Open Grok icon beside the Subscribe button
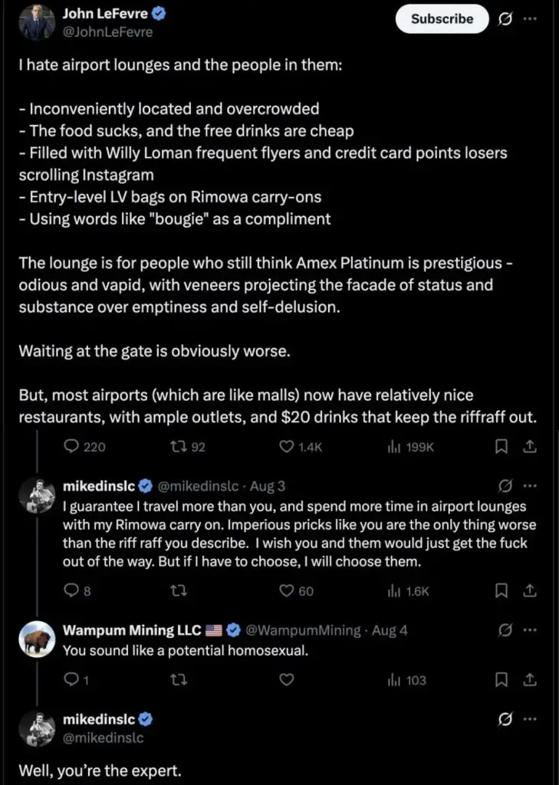Viewport: 559px width, 785px height. tap(505, 19)
